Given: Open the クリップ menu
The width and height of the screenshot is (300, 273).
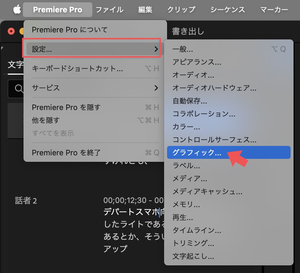Looking at the screenshot, I should pyautogui.click(x=181, y=10).
